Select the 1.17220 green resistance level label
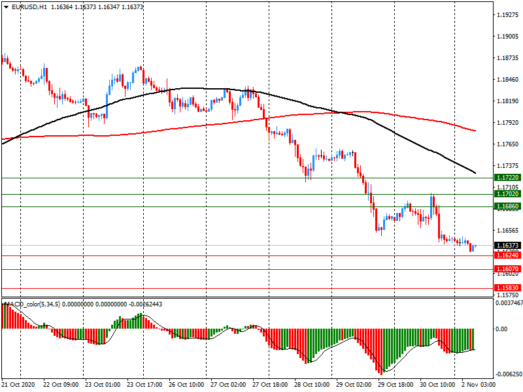The image size is (523, 392). (507, 178)
